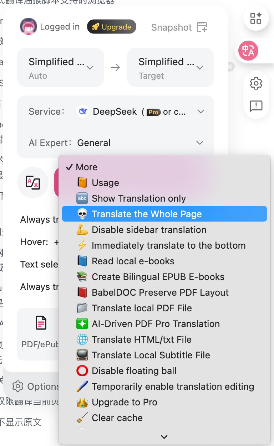Click the round translate page icon button
The height and width of the screenshot is (446, 274).
(33, 182)
